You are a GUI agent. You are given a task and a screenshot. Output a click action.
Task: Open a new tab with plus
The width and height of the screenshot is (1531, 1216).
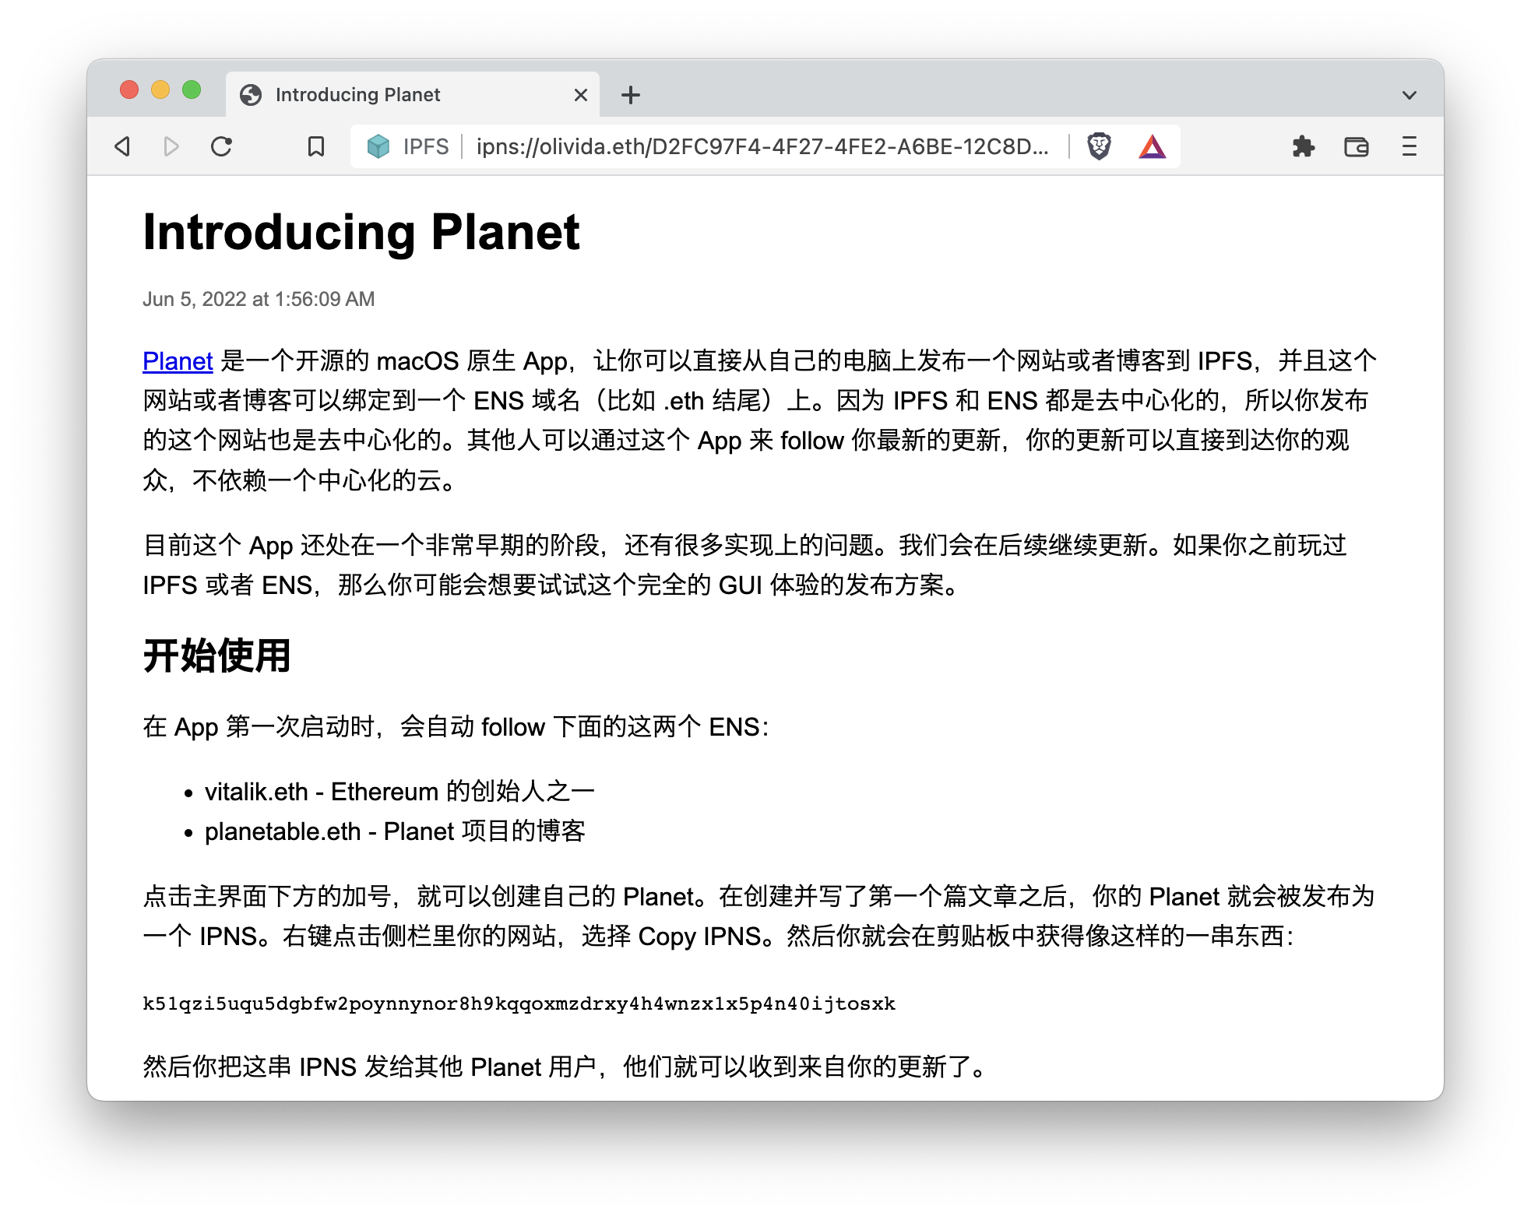(x=631, y=95)
